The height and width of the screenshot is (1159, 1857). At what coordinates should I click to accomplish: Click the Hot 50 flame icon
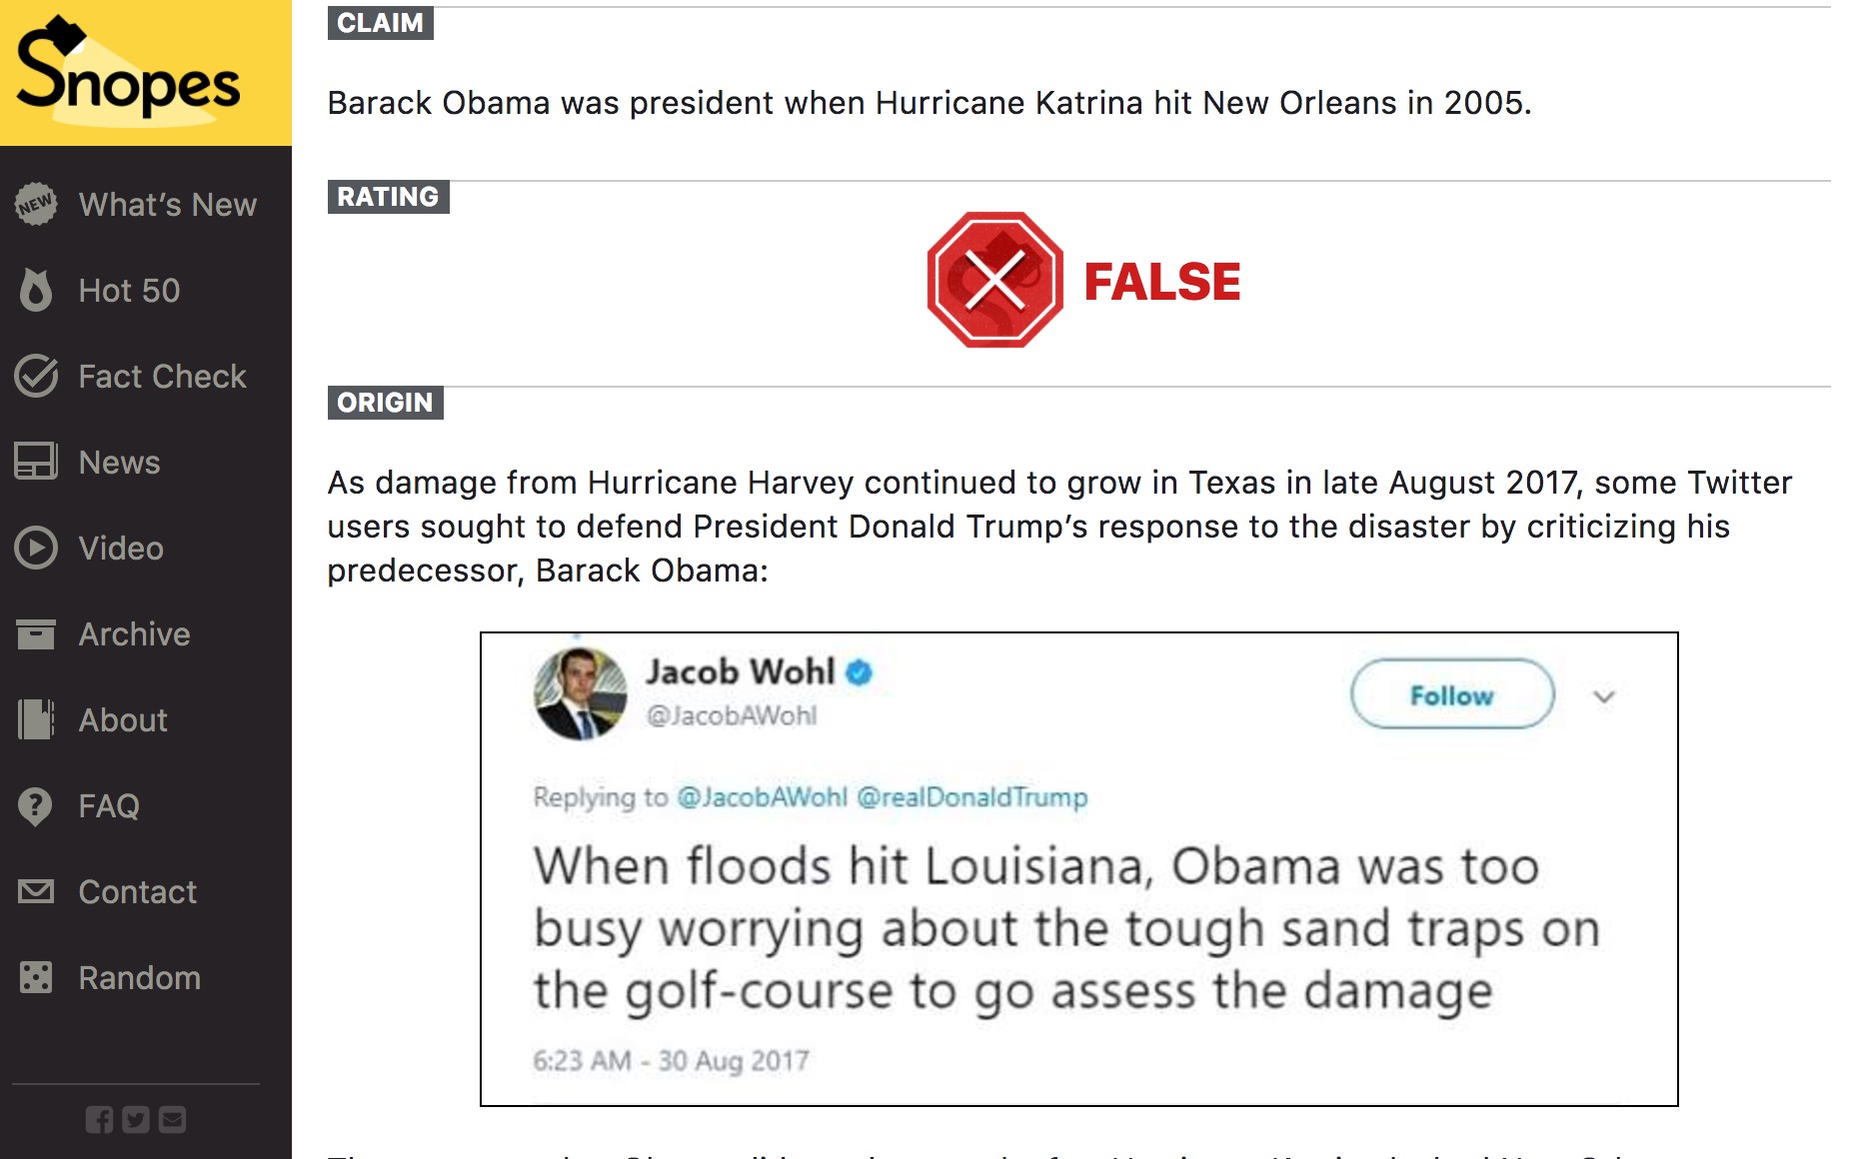point(36,291)
